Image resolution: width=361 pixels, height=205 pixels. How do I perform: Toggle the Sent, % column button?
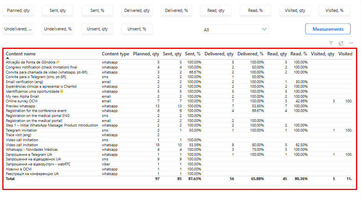(97, 10)
